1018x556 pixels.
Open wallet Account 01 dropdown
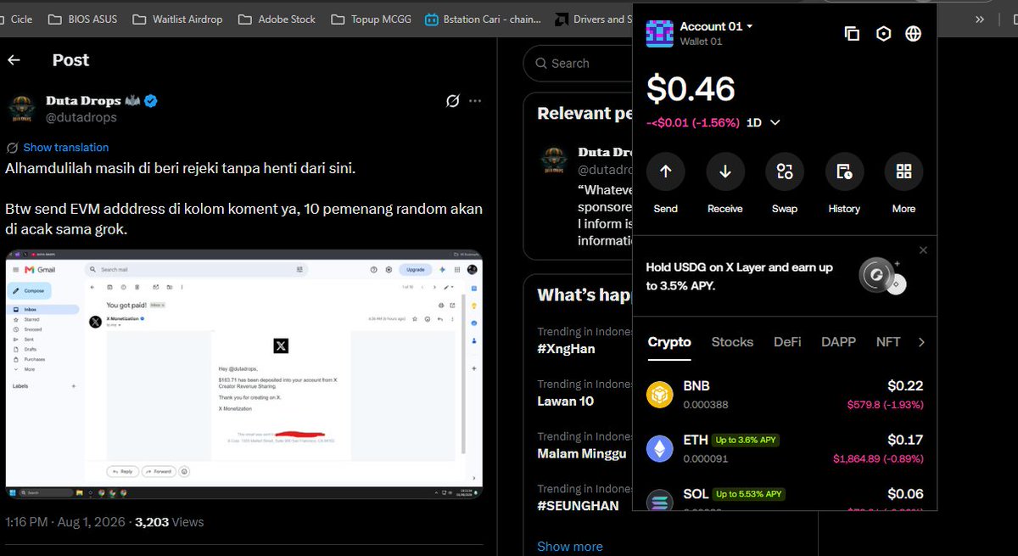coord(716,26)
